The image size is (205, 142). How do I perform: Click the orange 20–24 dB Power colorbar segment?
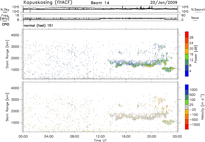(187, 46)
